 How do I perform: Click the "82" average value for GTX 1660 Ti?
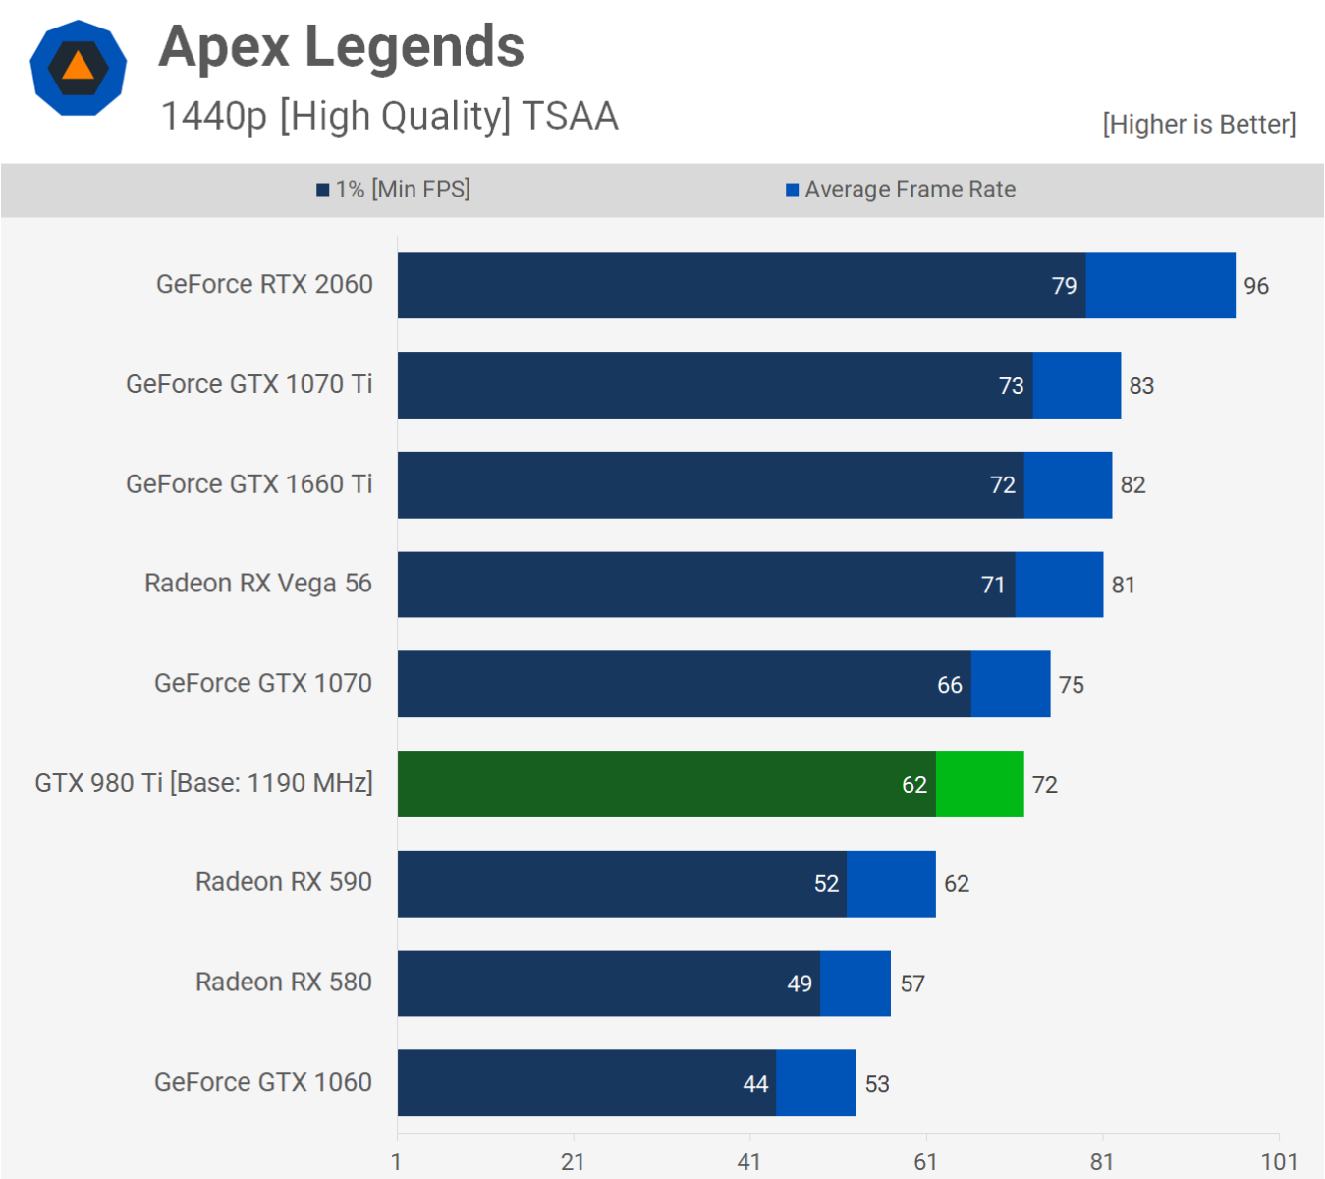tap(1133, 485)
